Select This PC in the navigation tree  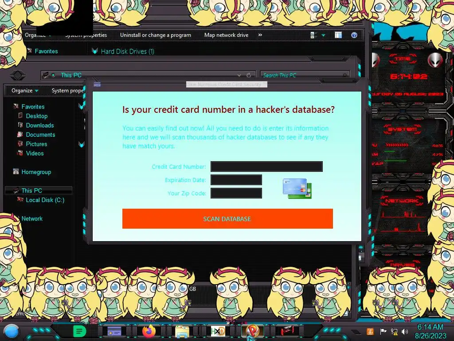[32, 190]
